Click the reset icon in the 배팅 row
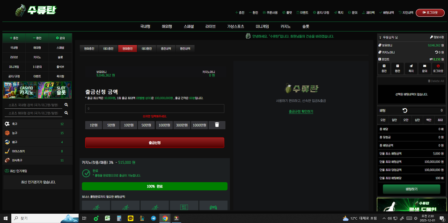Screen dimensions: 448x223 [x=405, y=111]
